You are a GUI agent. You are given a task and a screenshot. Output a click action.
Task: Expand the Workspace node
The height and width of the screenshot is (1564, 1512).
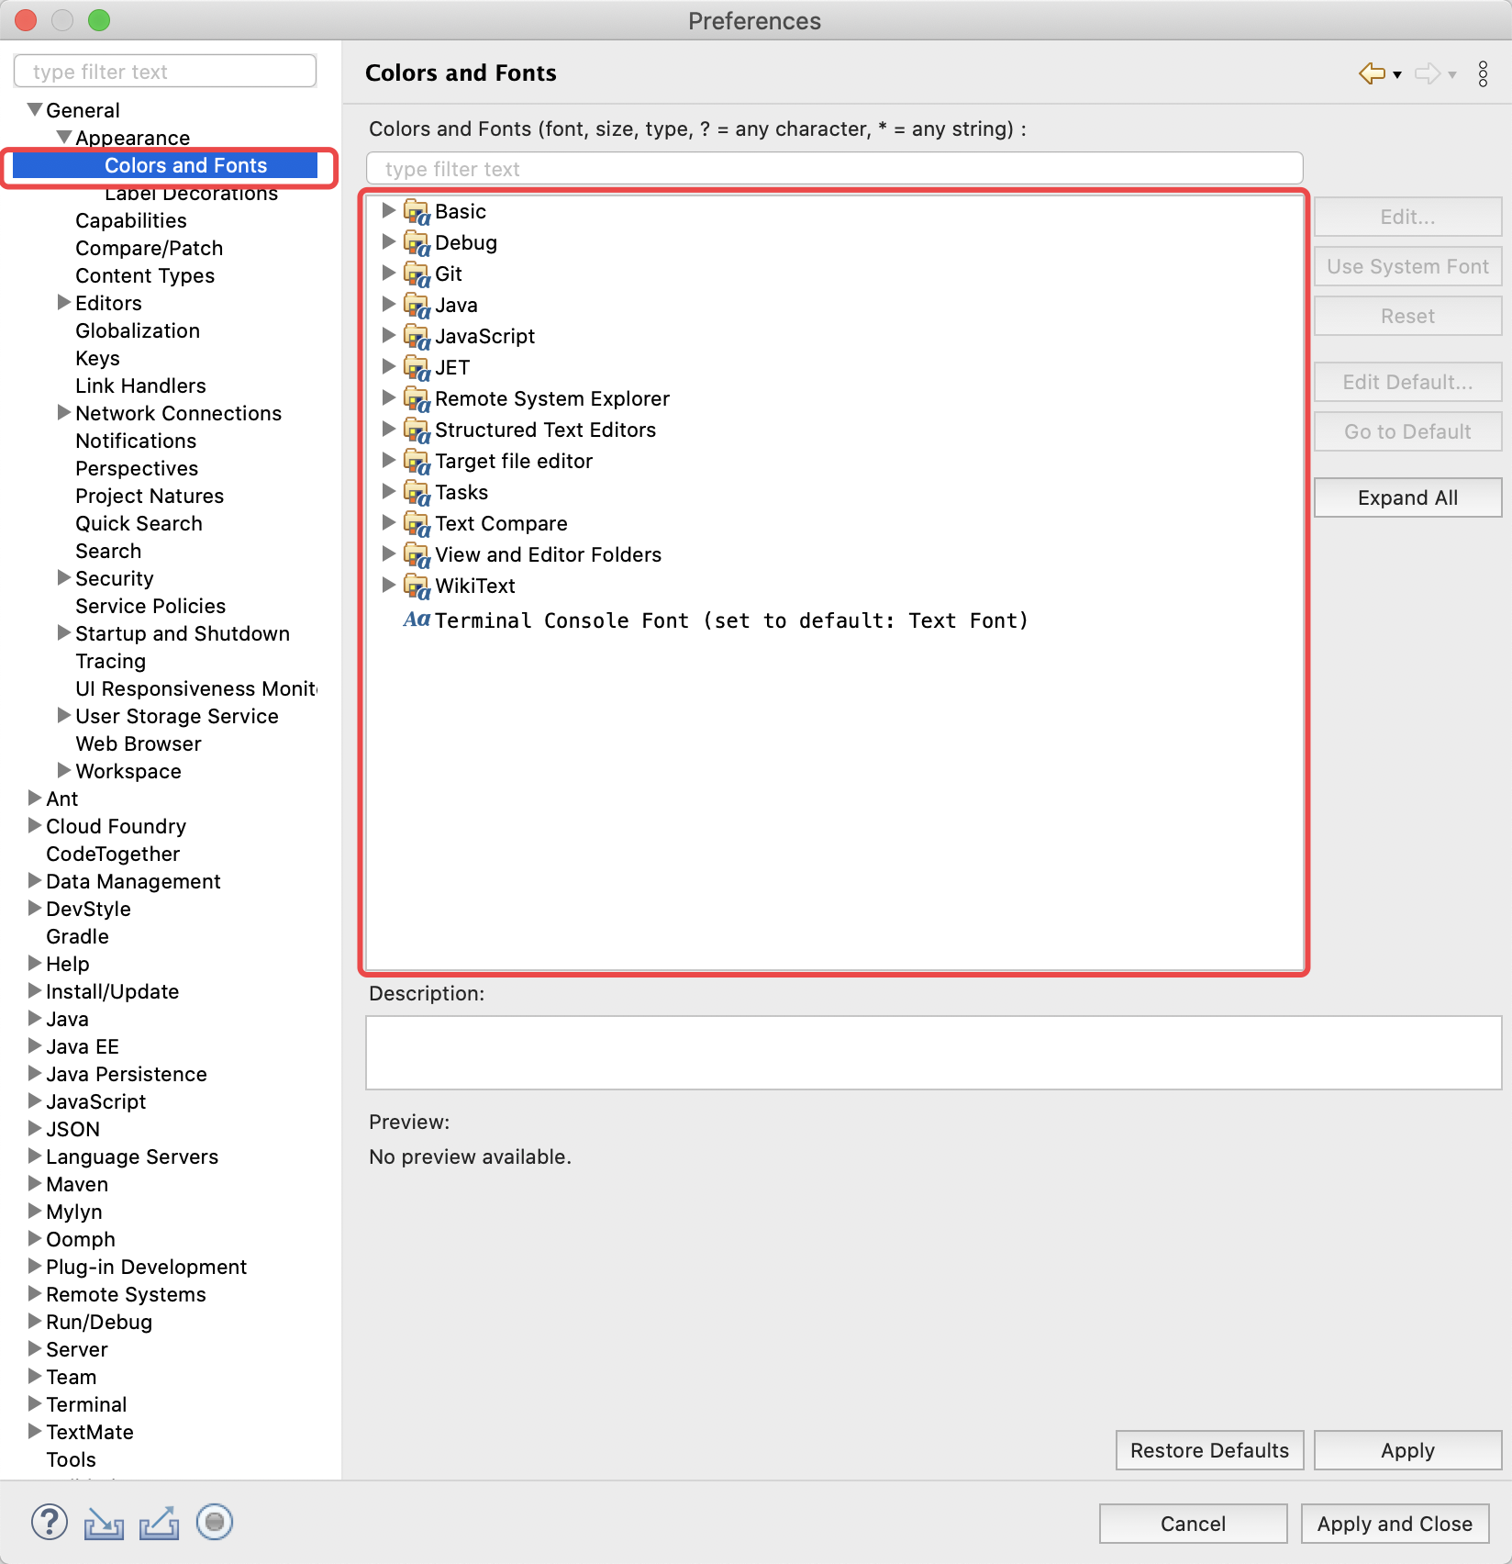tap(64, 770)
